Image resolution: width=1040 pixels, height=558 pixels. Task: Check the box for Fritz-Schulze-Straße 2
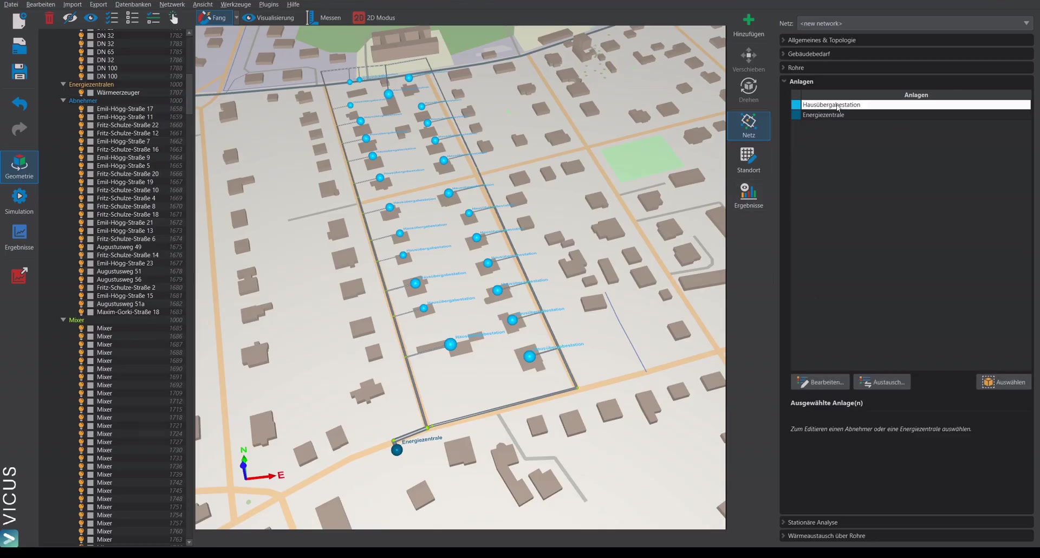tap(90, 288)
